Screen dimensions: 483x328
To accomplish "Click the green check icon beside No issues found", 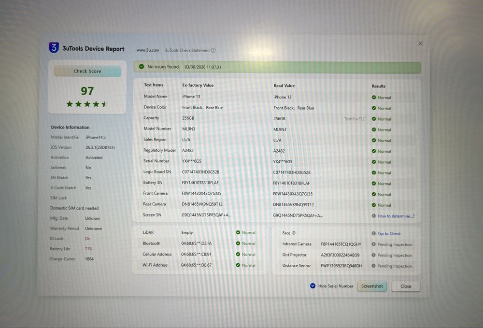I will point(142,67).
